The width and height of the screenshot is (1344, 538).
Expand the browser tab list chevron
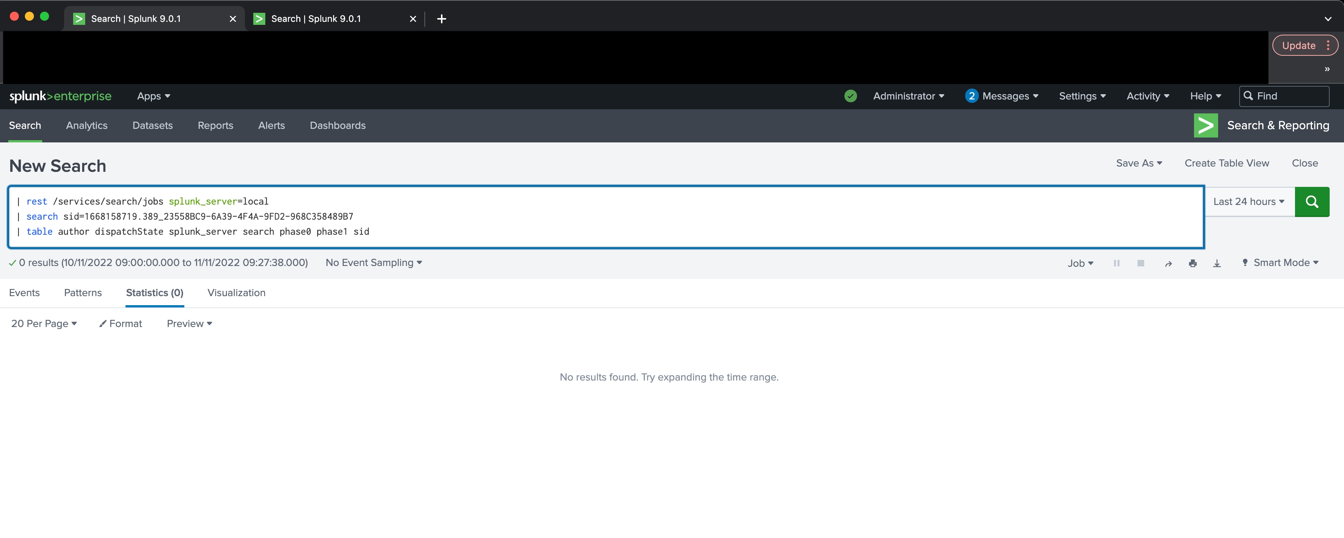(x=1328, y=19)
